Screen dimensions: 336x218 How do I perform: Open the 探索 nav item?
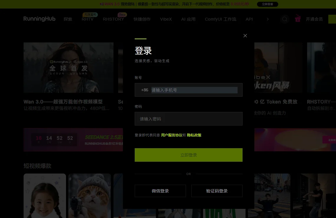pos(68,19)
